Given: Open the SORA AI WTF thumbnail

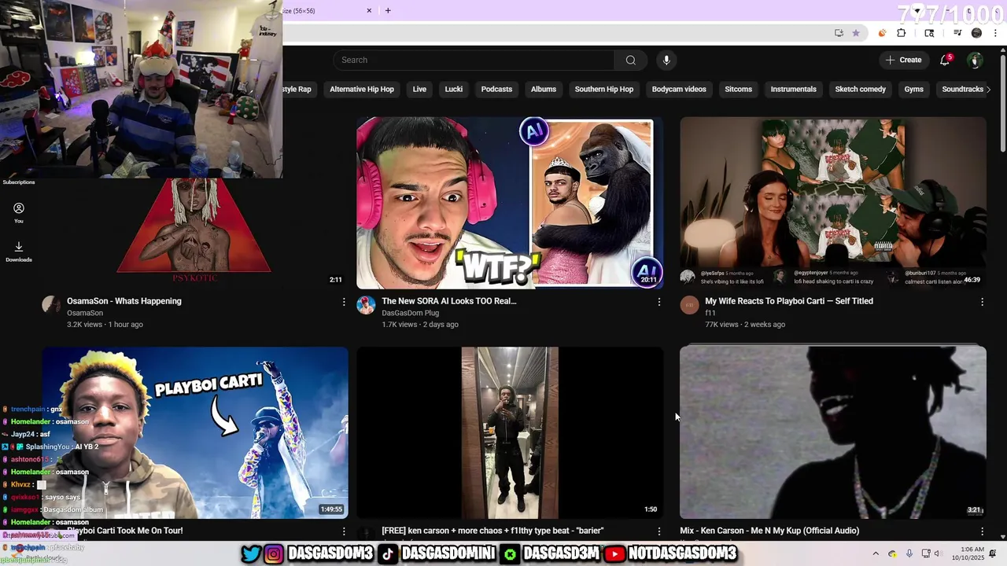Looking at the screenshot, I should tap(510, 204).
